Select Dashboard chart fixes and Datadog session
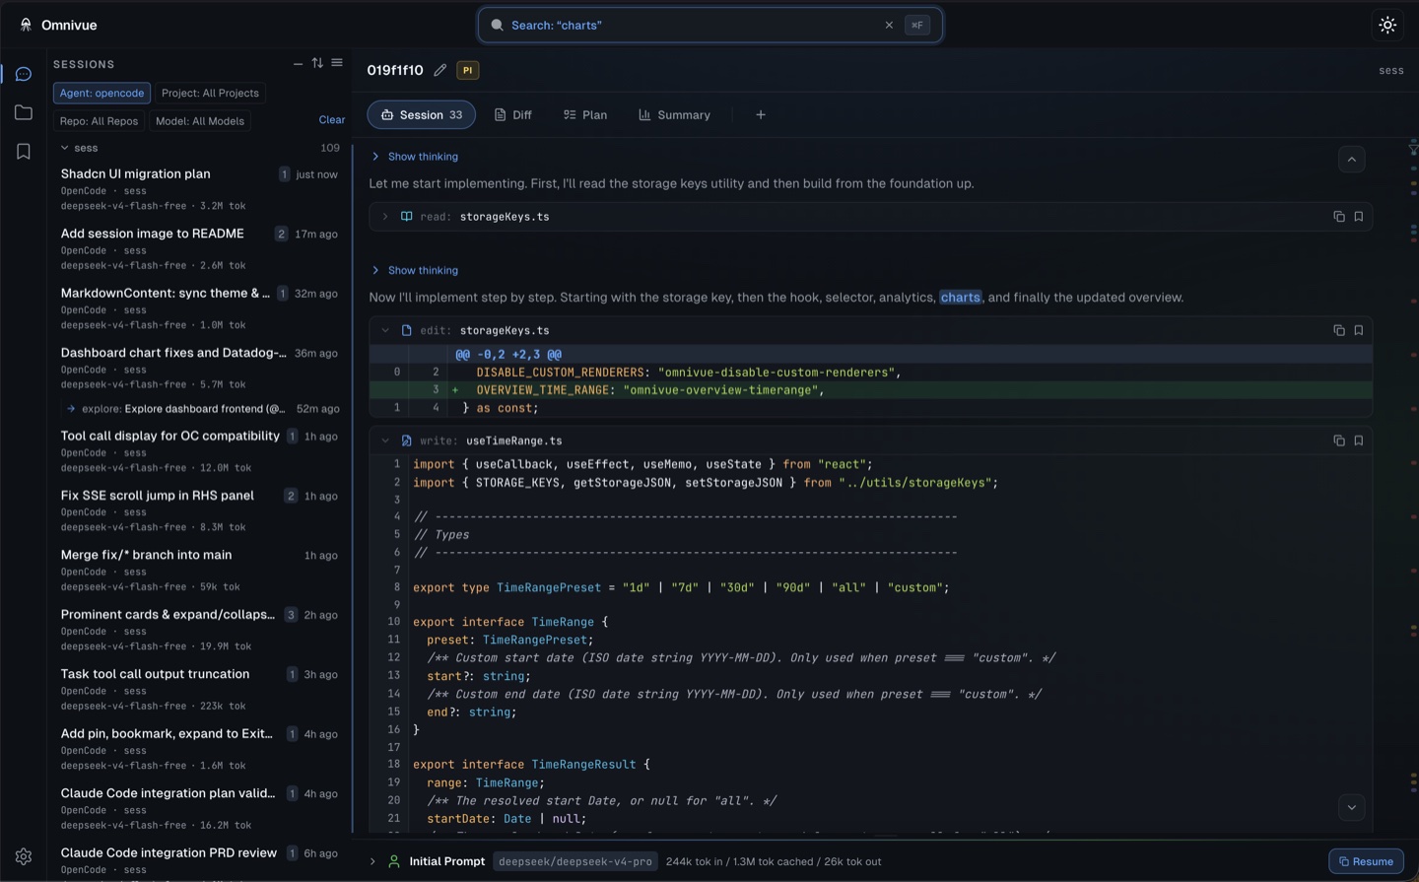 tap(199, 368)
